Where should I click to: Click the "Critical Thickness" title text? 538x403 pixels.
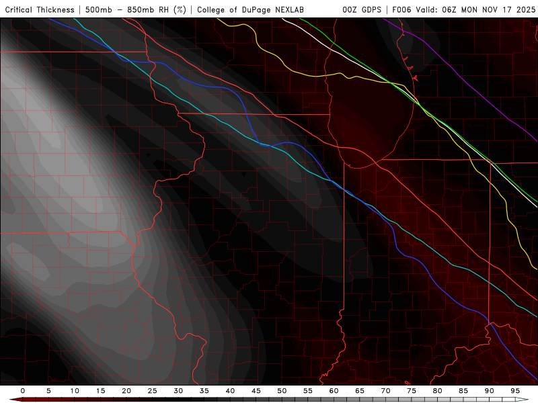tap(40, 9)
